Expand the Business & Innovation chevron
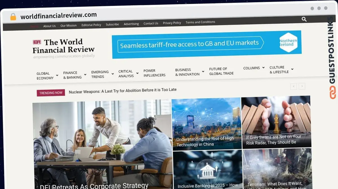This screenshot has height=189, width=338. [x=203, y=72]
